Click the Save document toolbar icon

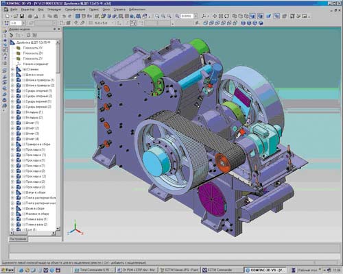point(22,16)
